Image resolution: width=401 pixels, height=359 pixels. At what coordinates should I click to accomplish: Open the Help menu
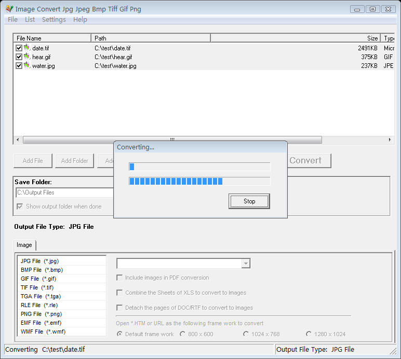click(x=80, y=19)
